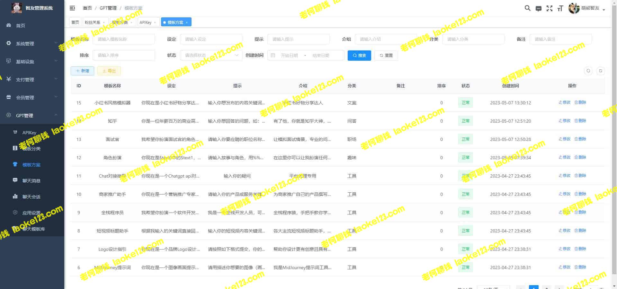Click 首页 breadcrumb link
Screen dimensions: 617x289
[x=87, y=8]
